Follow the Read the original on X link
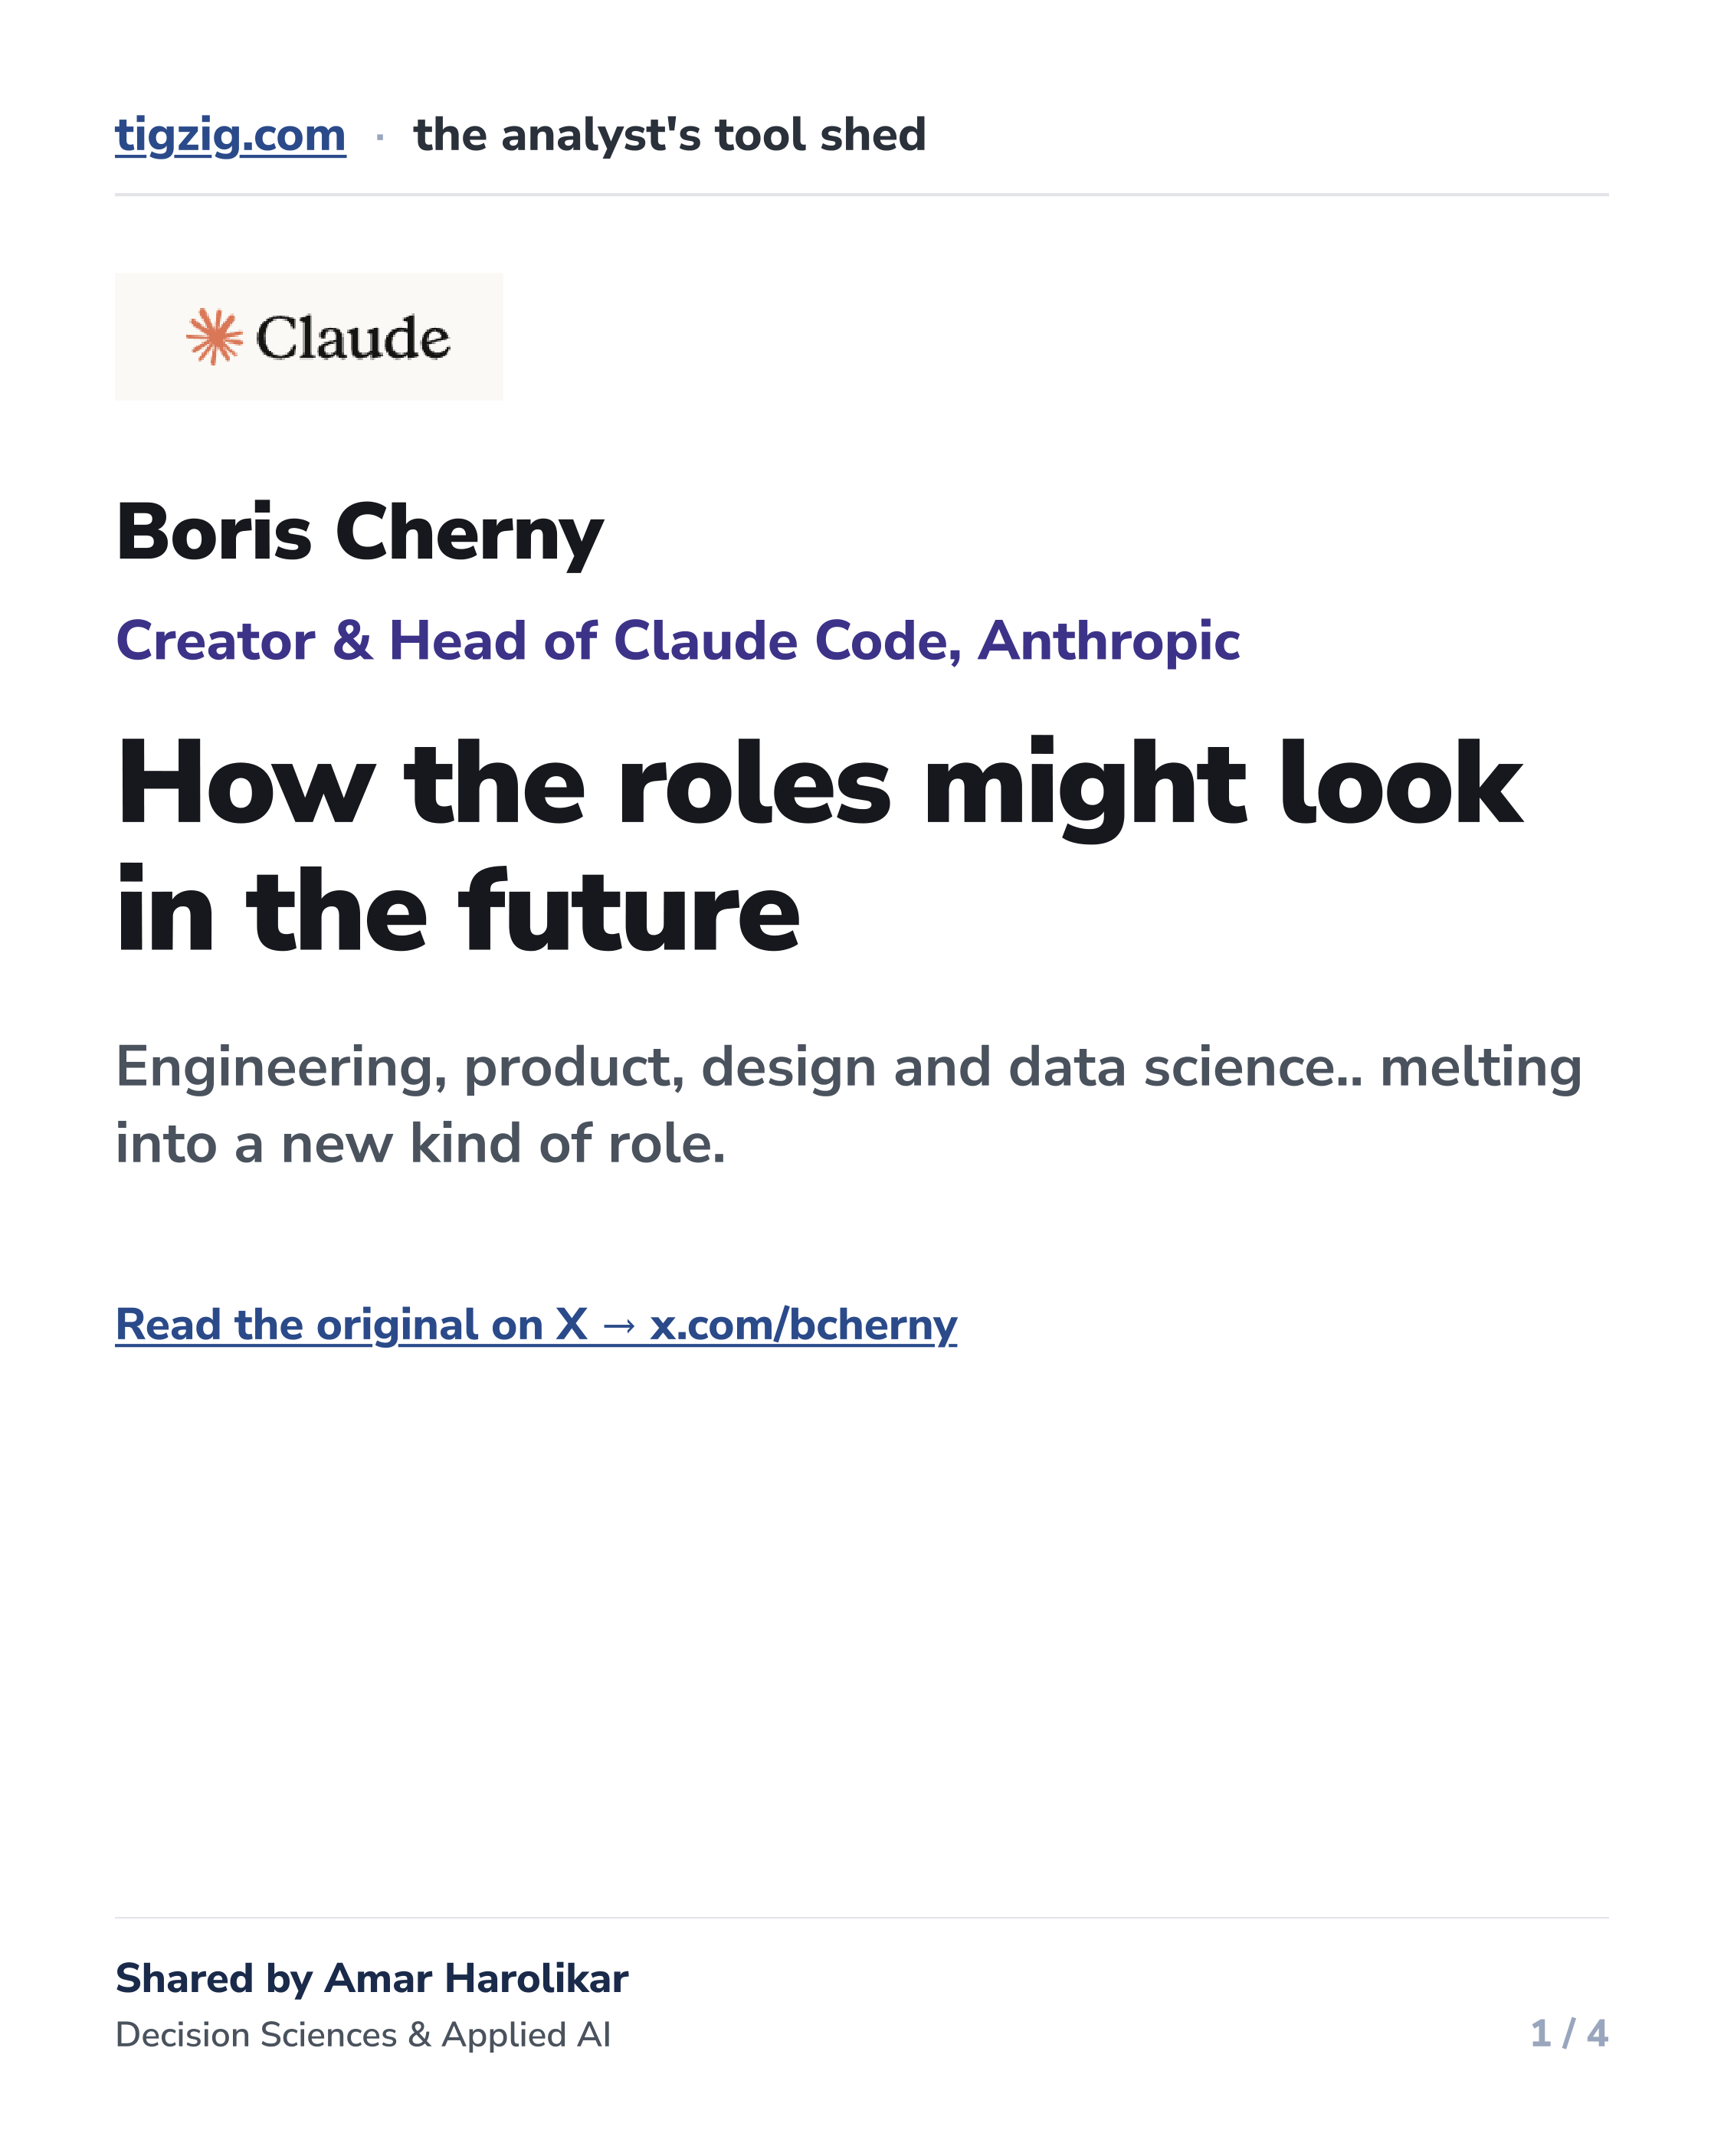The height and width of the screenshot is (2156, 1724). click(x=536, y=1325)
